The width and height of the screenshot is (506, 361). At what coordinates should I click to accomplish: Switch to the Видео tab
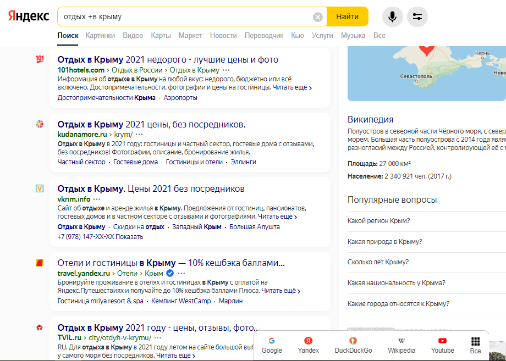pyautogui.click(x=133, y=36)
